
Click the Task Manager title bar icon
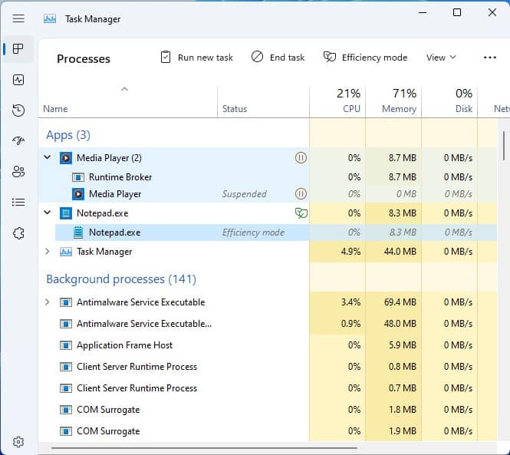coord(50,19)
